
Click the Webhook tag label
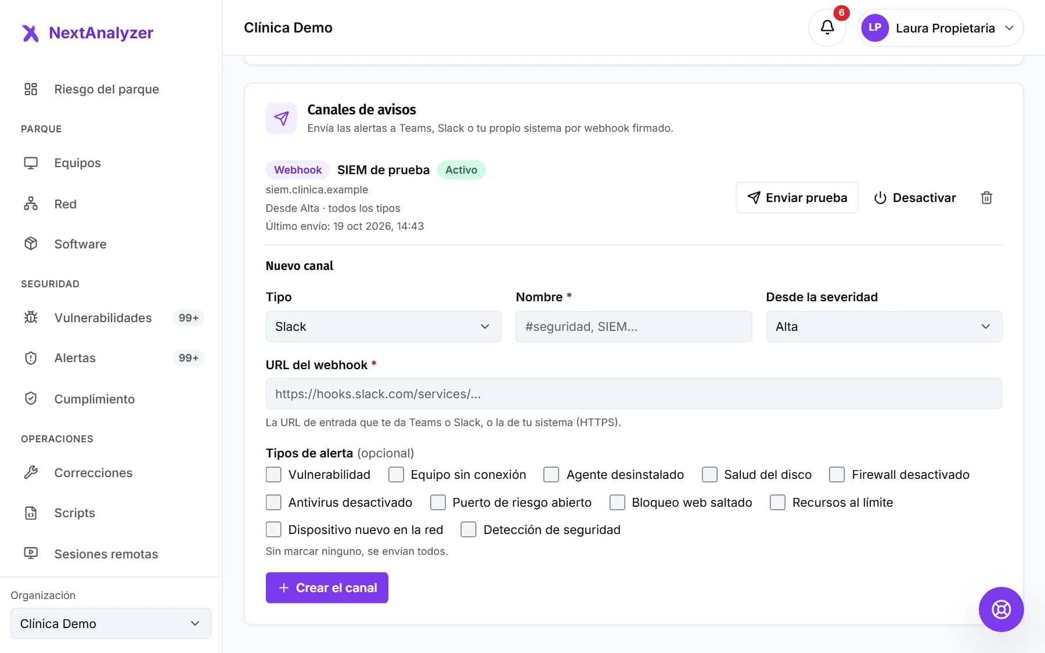[x=298, y=170]
